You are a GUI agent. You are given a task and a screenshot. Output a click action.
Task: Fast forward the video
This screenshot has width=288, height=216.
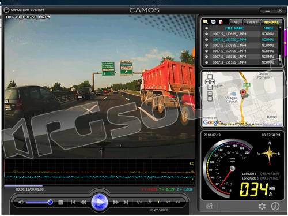tap(116, 202)
